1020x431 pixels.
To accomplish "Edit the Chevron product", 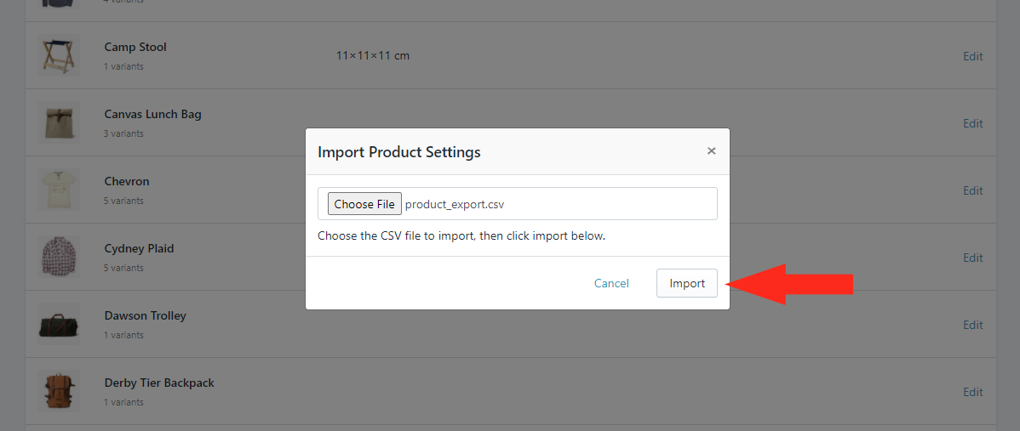I will coord(972,190).
